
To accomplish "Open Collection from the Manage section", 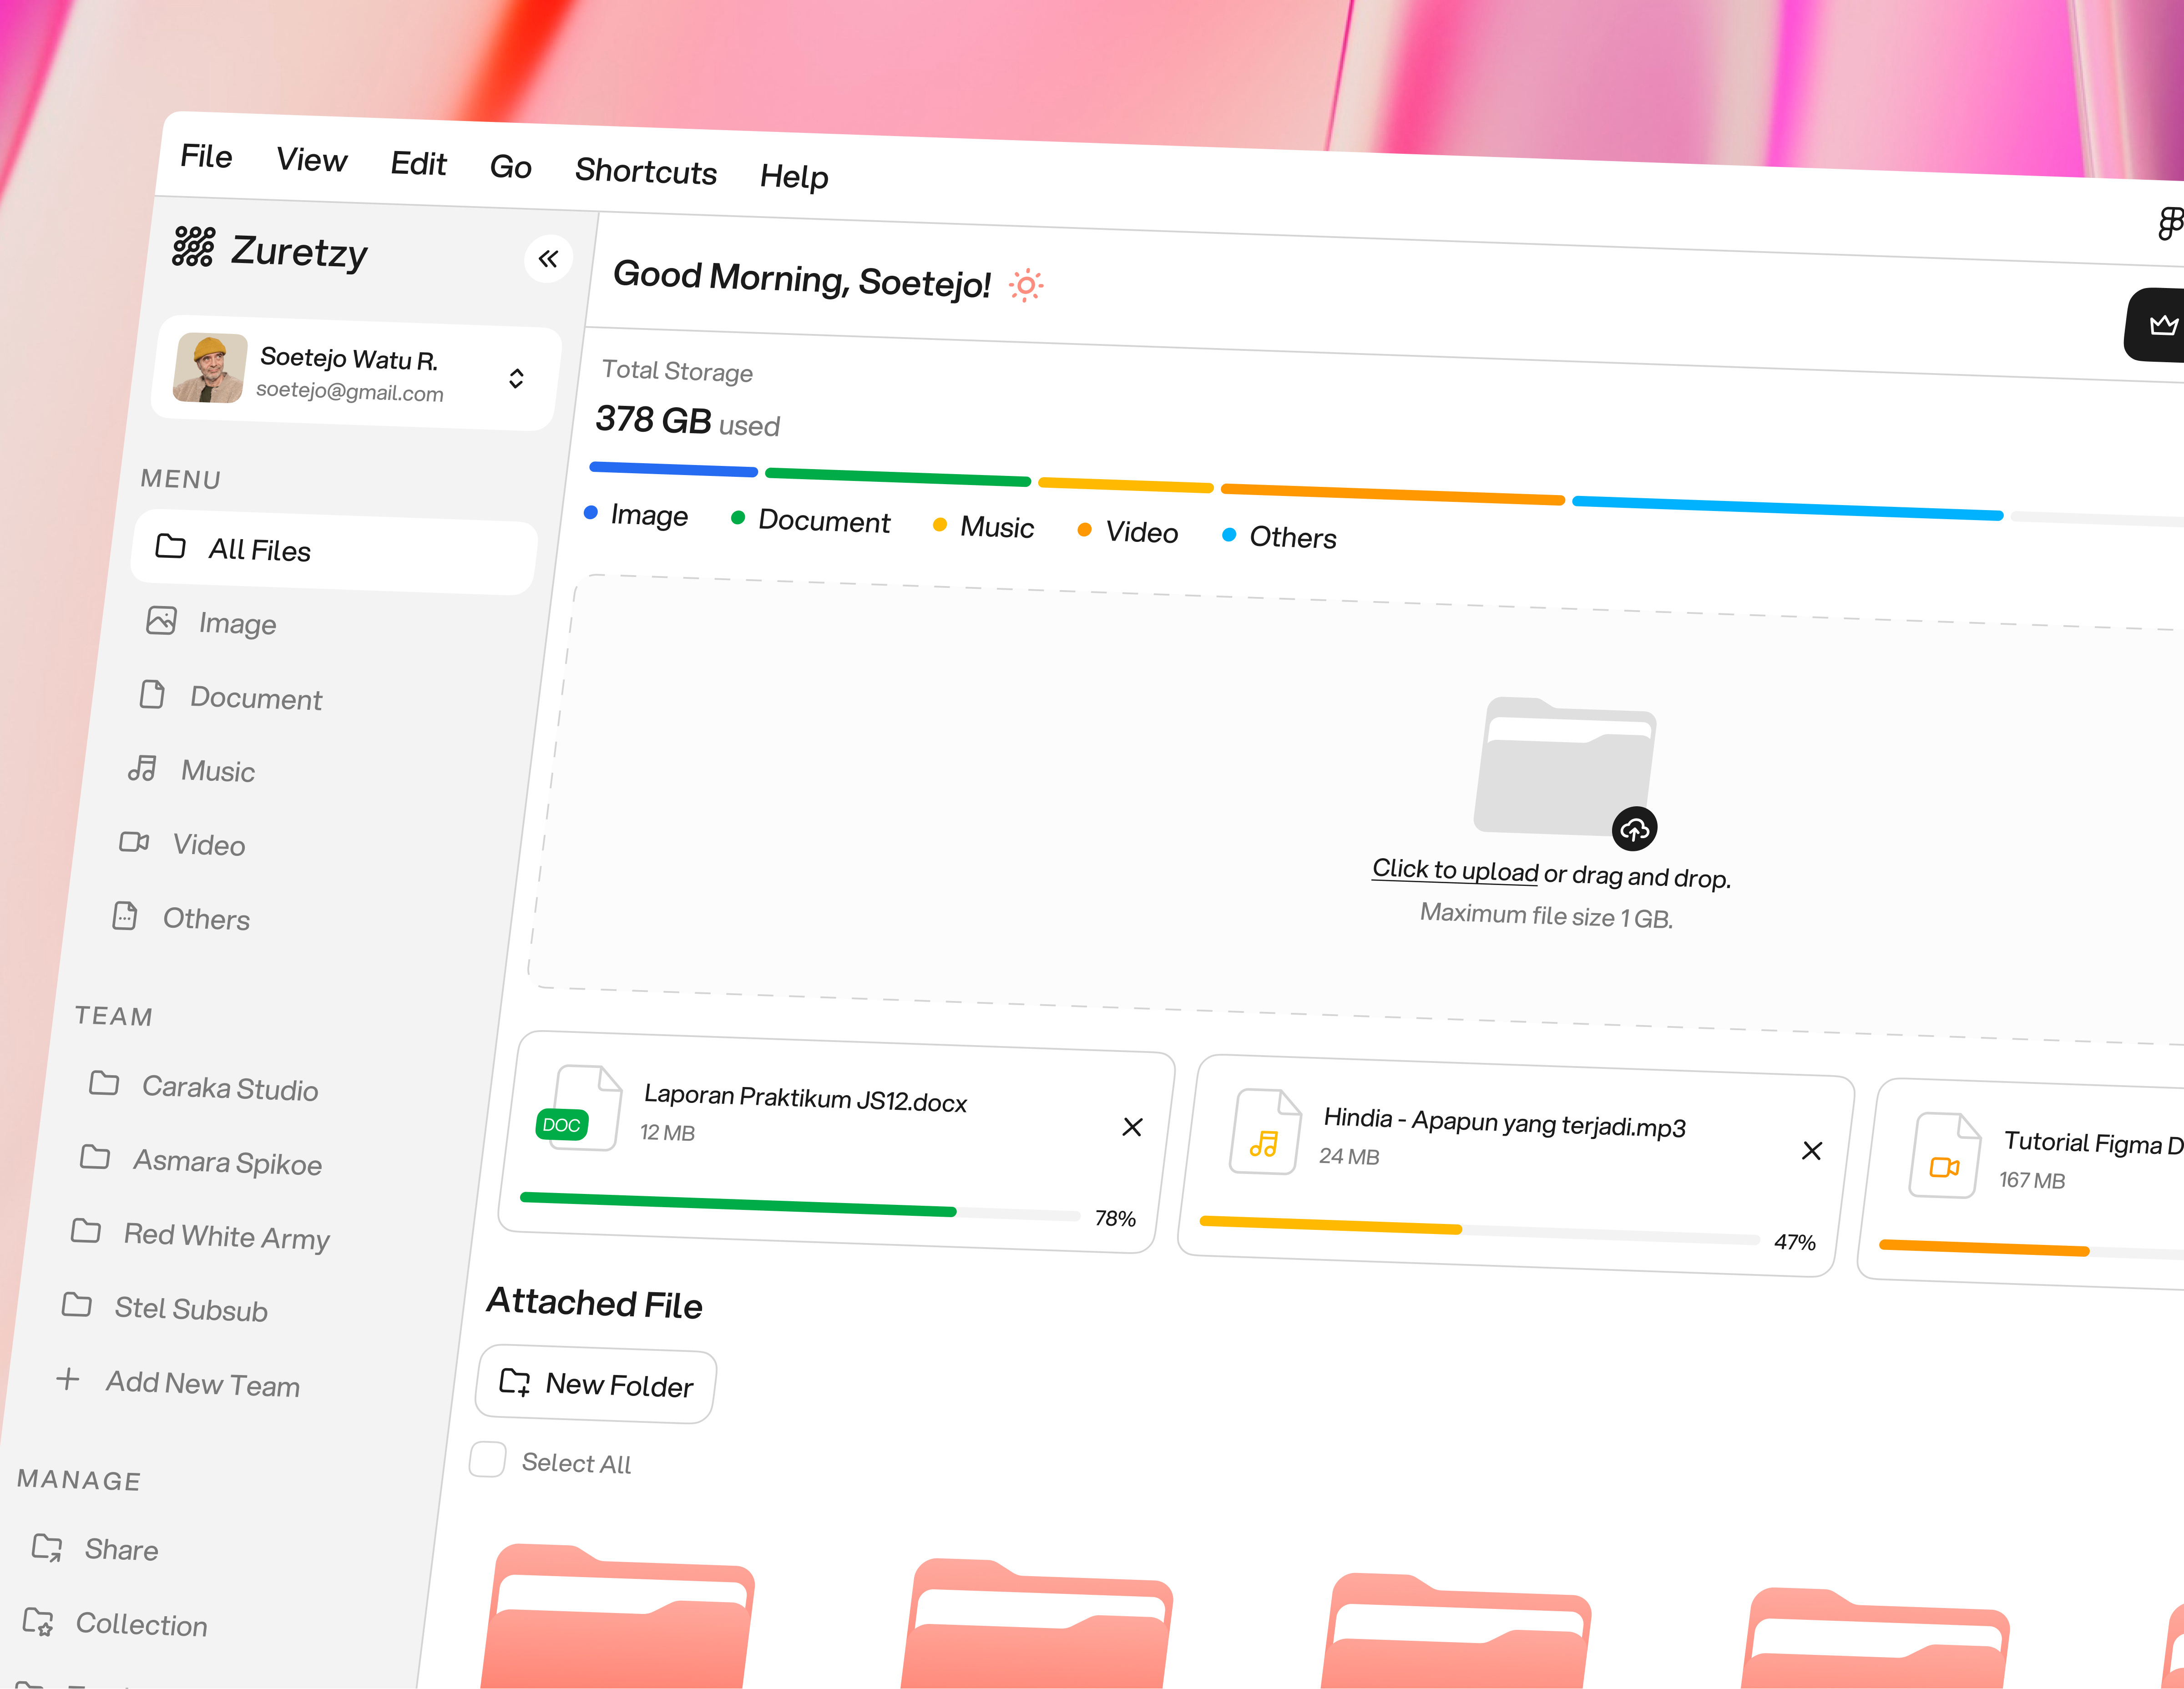I will tap(141, 1625).
